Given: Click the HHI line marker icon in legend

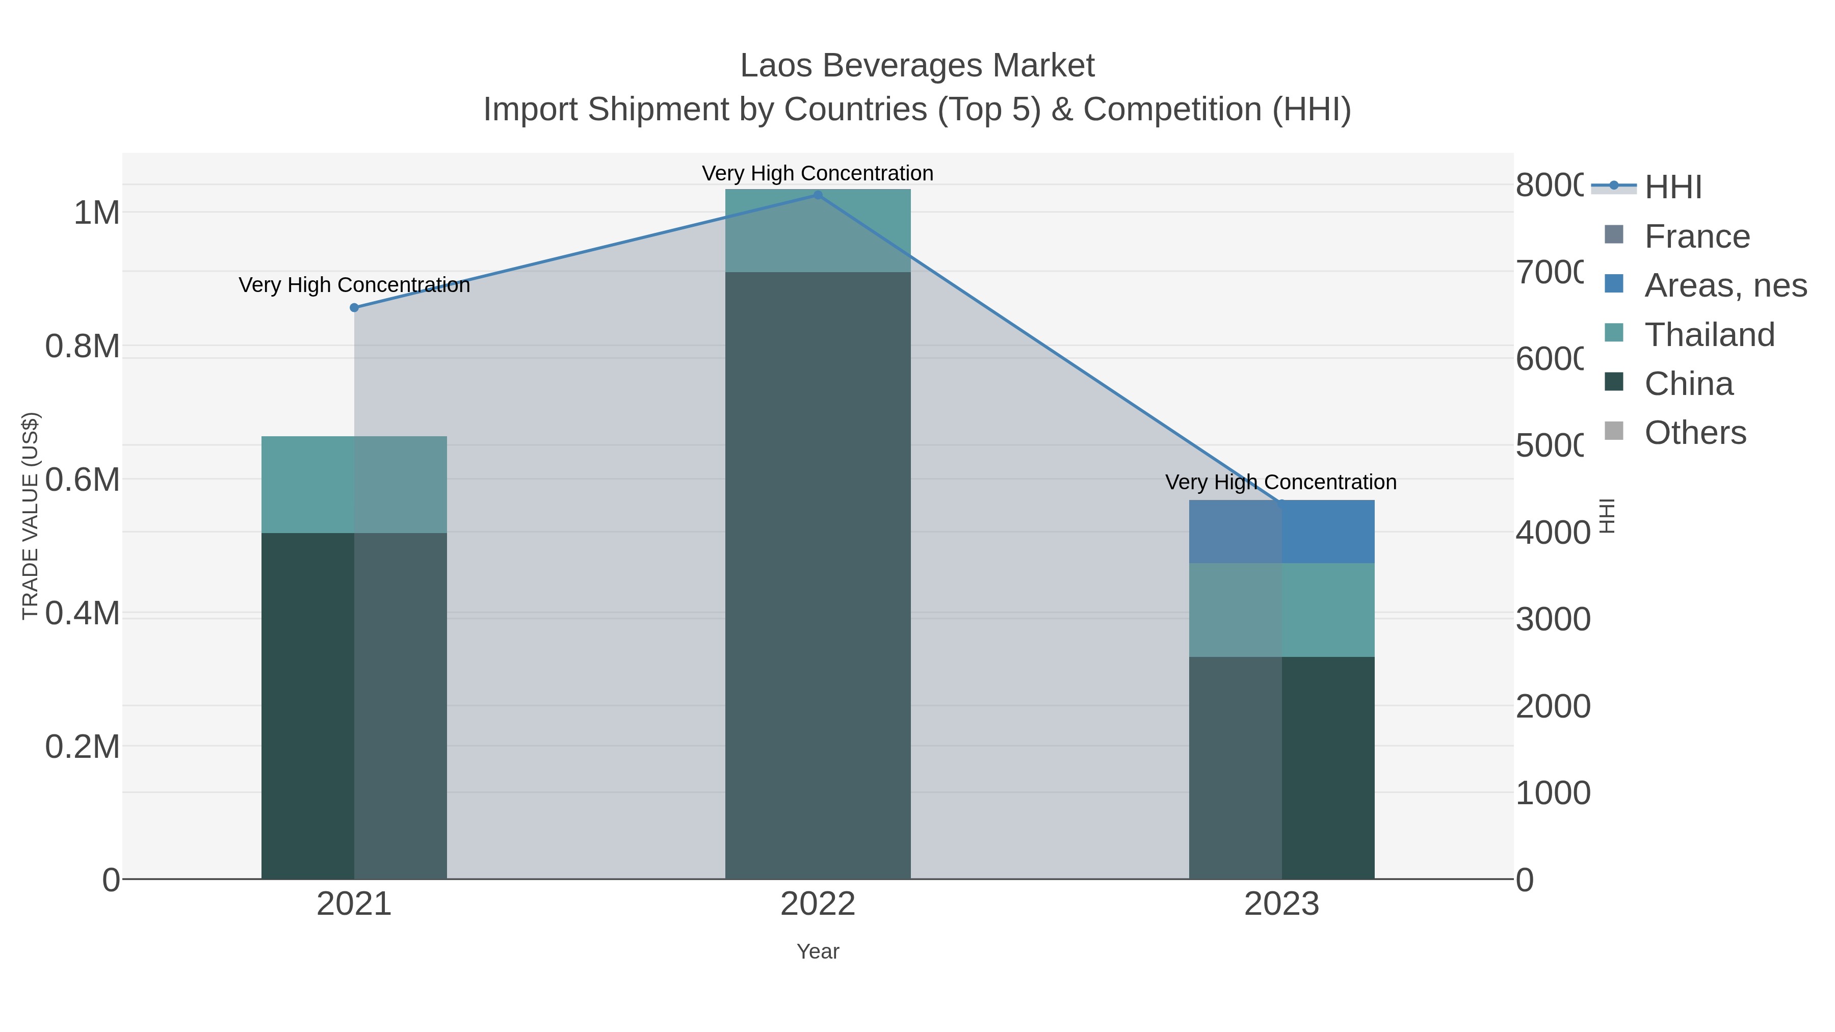Looking at the screenshot, I should (x=1613, y=186).
